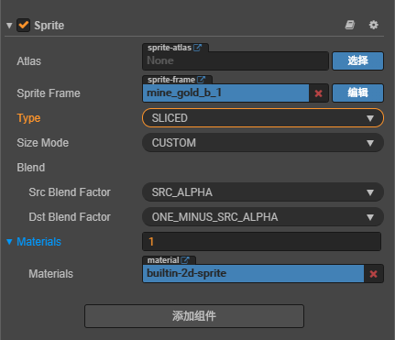Click the Type property label
Viewport: 395px width, 340px height.
(x=28, y=118)
